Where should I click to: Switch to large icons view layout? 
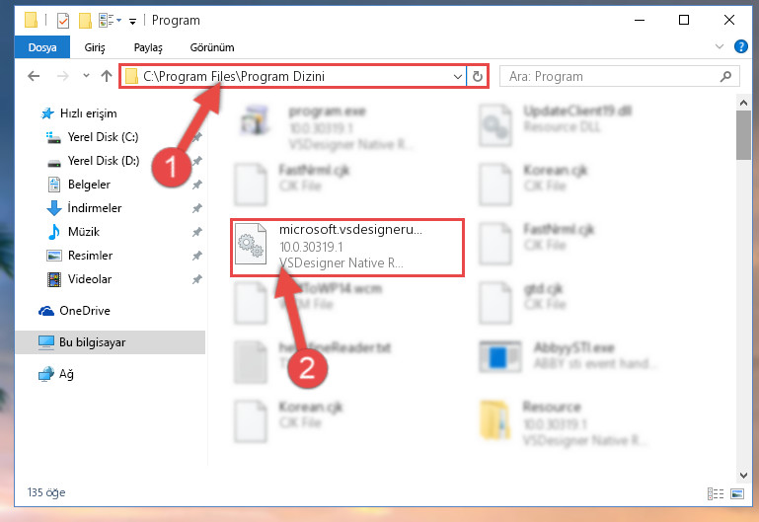(737, 493)
